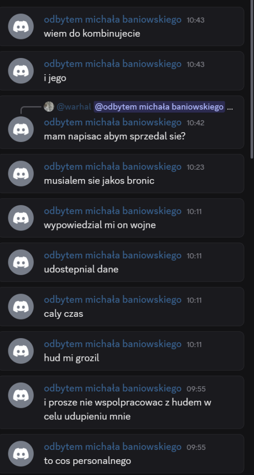Click the Discord avatar beside 'wiem do kombinujecie'

point(21,26)
